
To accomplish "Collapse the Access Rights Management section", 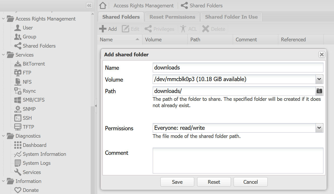I will point(3,19).
